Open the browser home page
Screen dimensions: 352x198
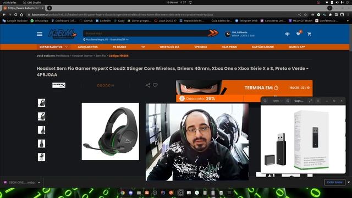point(21,15)
